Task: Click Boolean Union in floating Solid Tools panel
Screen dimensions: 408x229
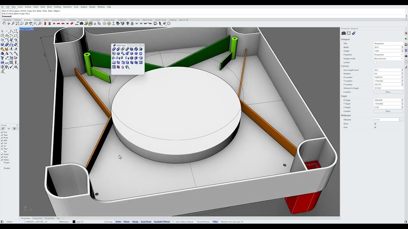Action: point(114,49)
